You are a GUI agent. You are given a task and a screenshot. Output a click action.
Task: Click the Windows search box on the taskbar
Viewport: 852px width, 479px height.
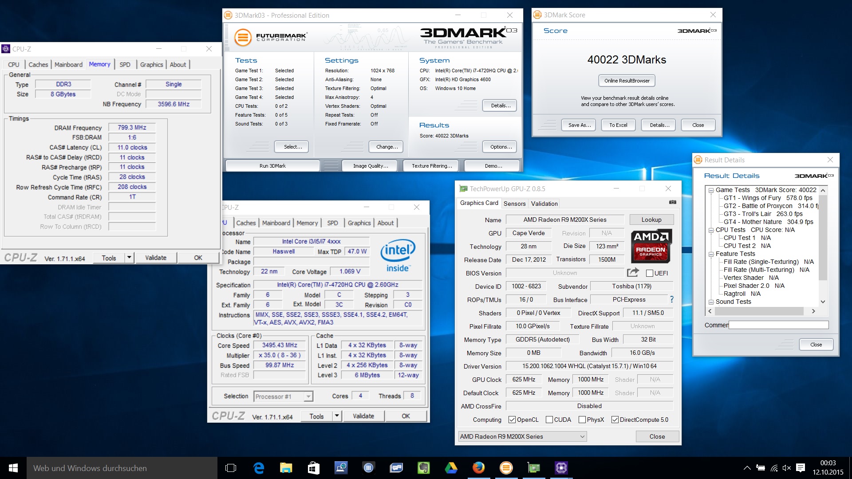[122, 468]
